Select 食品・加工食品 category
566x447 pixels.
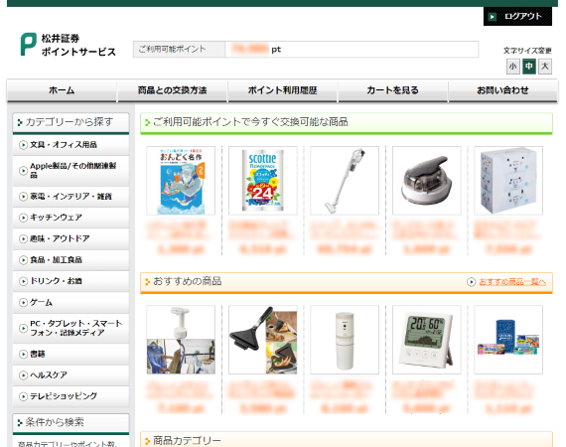pyautogui.click(x=71, y=260)
